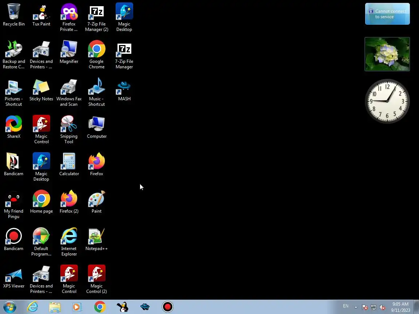Select Magic Control (2) desktop icon
Image resolution: width=419 pixels, height=314 pixels.
click(x=96, y=279)
